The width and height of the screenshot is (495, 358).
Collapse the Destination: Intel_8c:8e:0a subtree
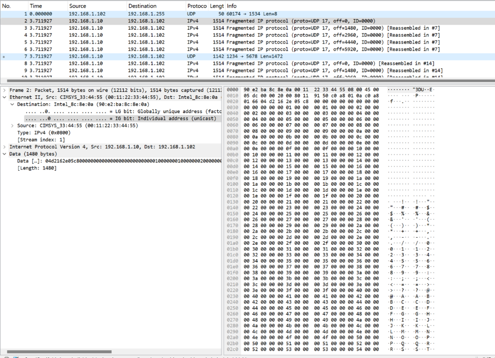click(x=12, y=104)
